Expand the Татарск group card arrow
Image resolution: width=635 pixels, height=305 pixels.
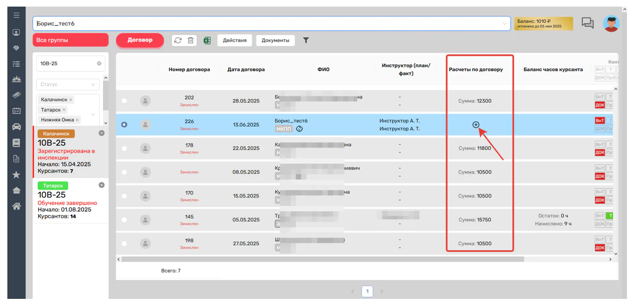102,185
